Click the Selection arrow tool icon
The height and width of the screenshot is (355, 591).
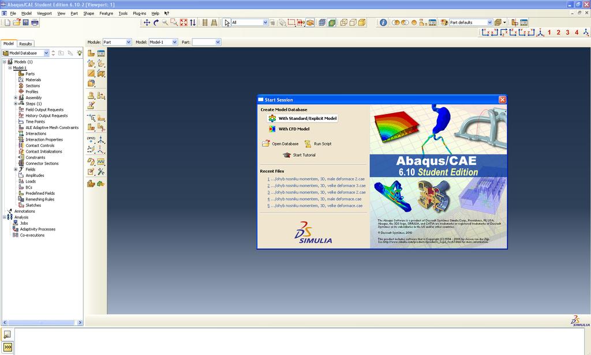click(227, 22)
